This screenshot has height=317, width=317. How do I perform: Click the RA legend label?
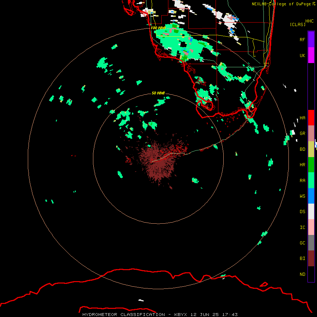click(302, 181)
